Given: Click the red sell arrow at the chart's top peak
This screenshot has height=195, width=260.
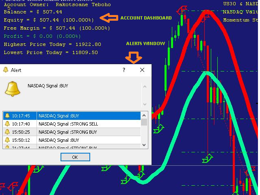Looking at the screenshot, I should (x=182, y=10).
